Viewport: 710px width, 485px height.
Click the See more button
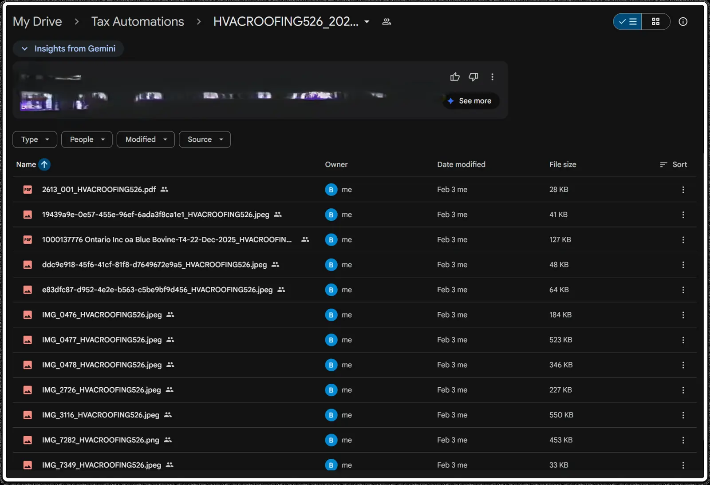471,101
